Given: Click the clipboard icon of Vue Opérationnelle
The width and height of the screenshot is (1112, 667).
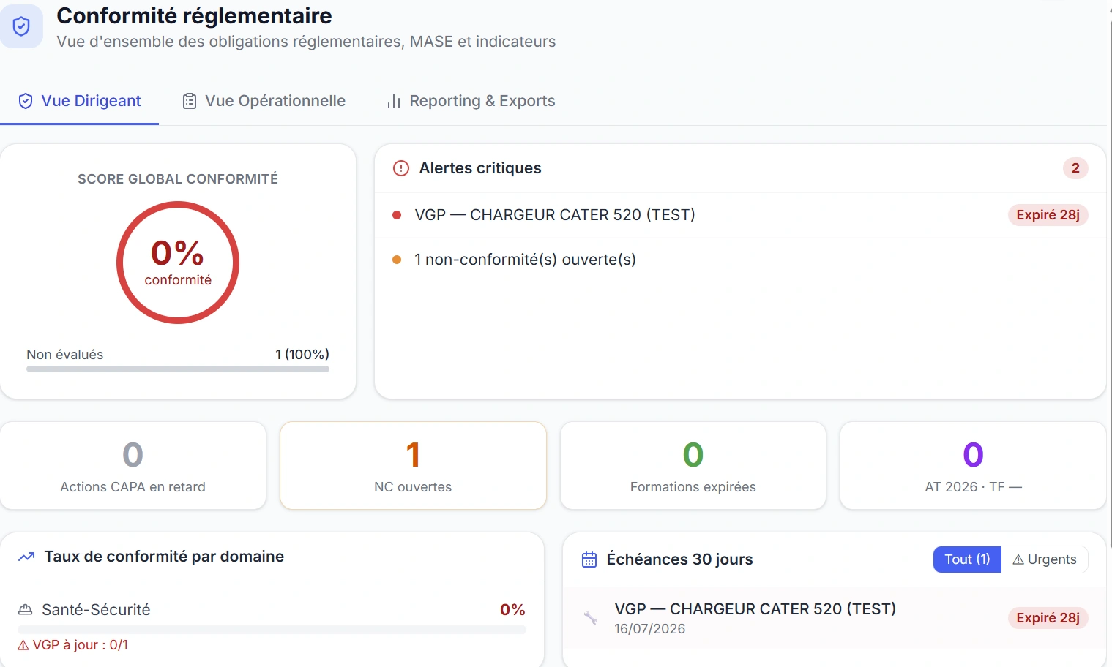Looking at the screenshot, I should click(x=190, y=101).
